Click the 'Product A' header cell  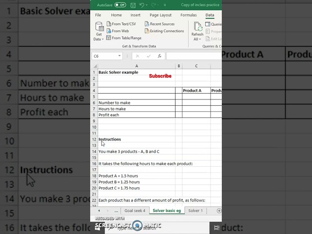[x=196, y=91]
